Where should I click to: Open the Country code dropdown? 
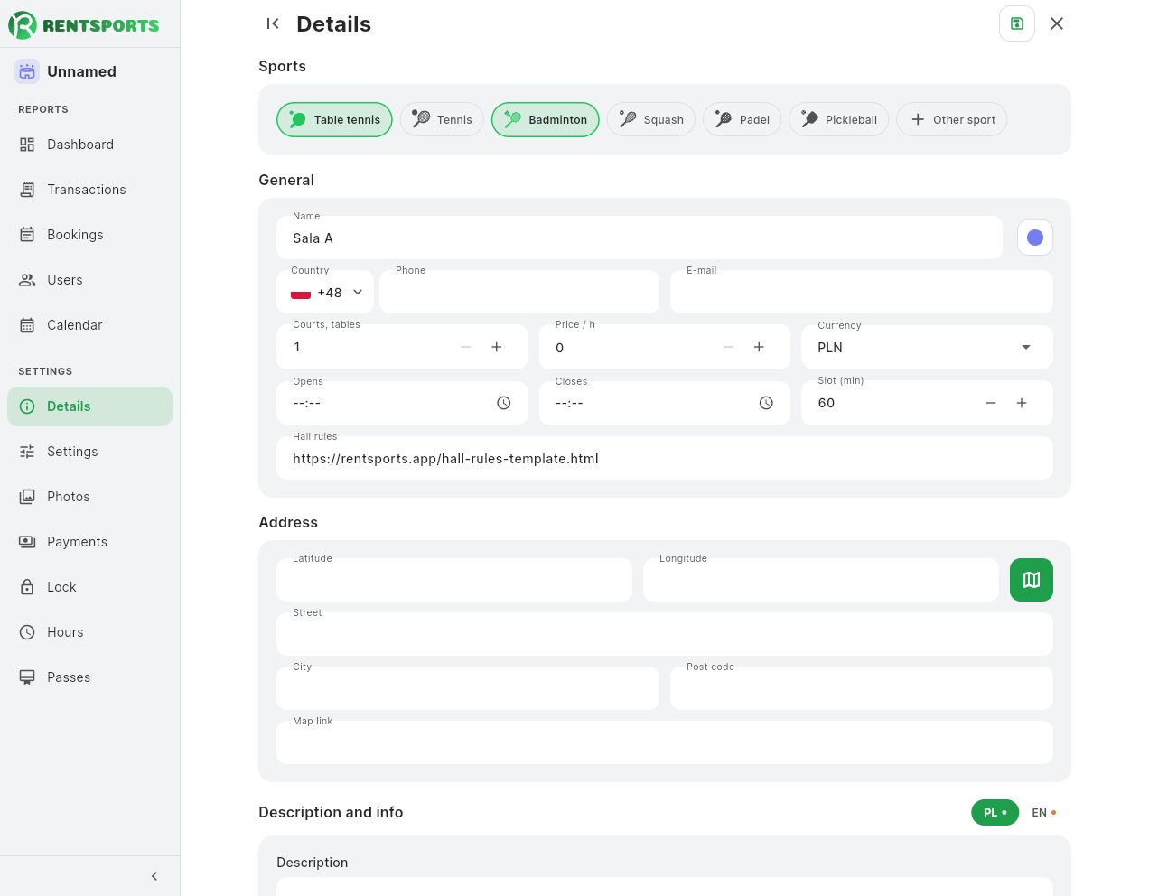pos(325,293)
